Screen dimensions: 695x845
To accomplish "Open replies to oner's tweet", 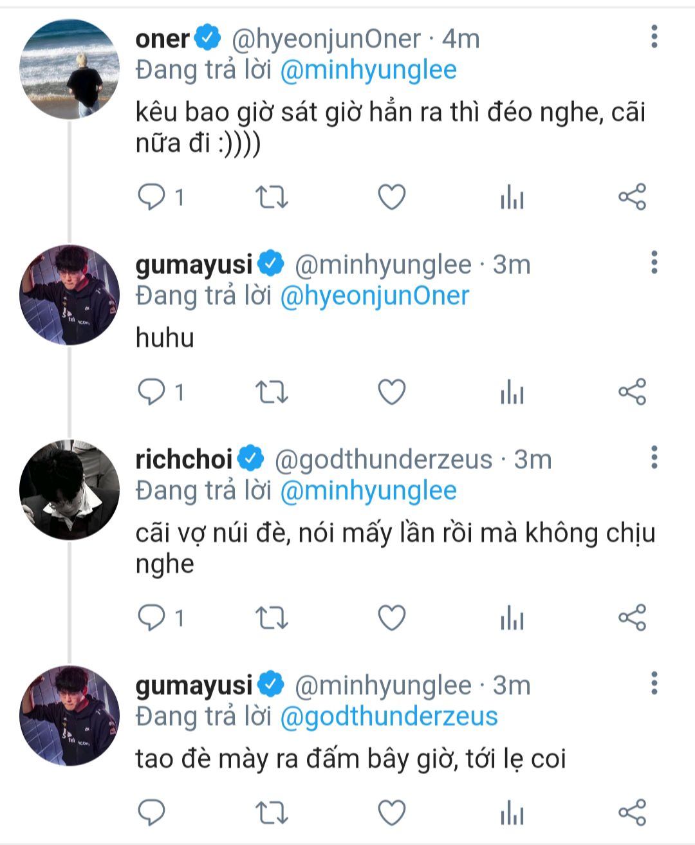I will click(153, 197).
